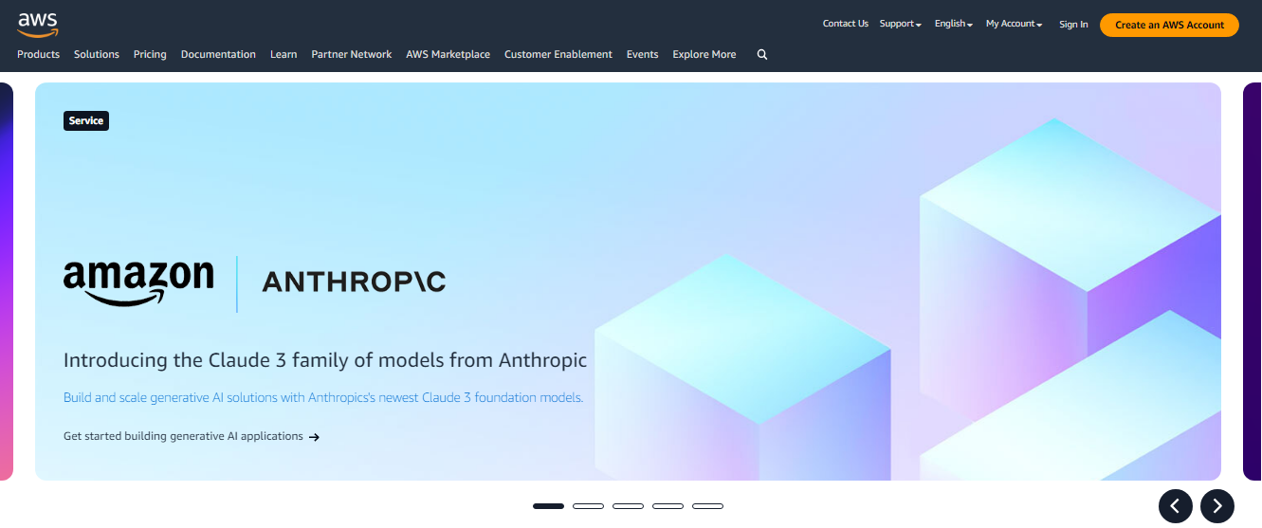The height and width of the screenshot is (528, 1262).
Task: Open the Solutions menu
Action: (x=97, y=55)
